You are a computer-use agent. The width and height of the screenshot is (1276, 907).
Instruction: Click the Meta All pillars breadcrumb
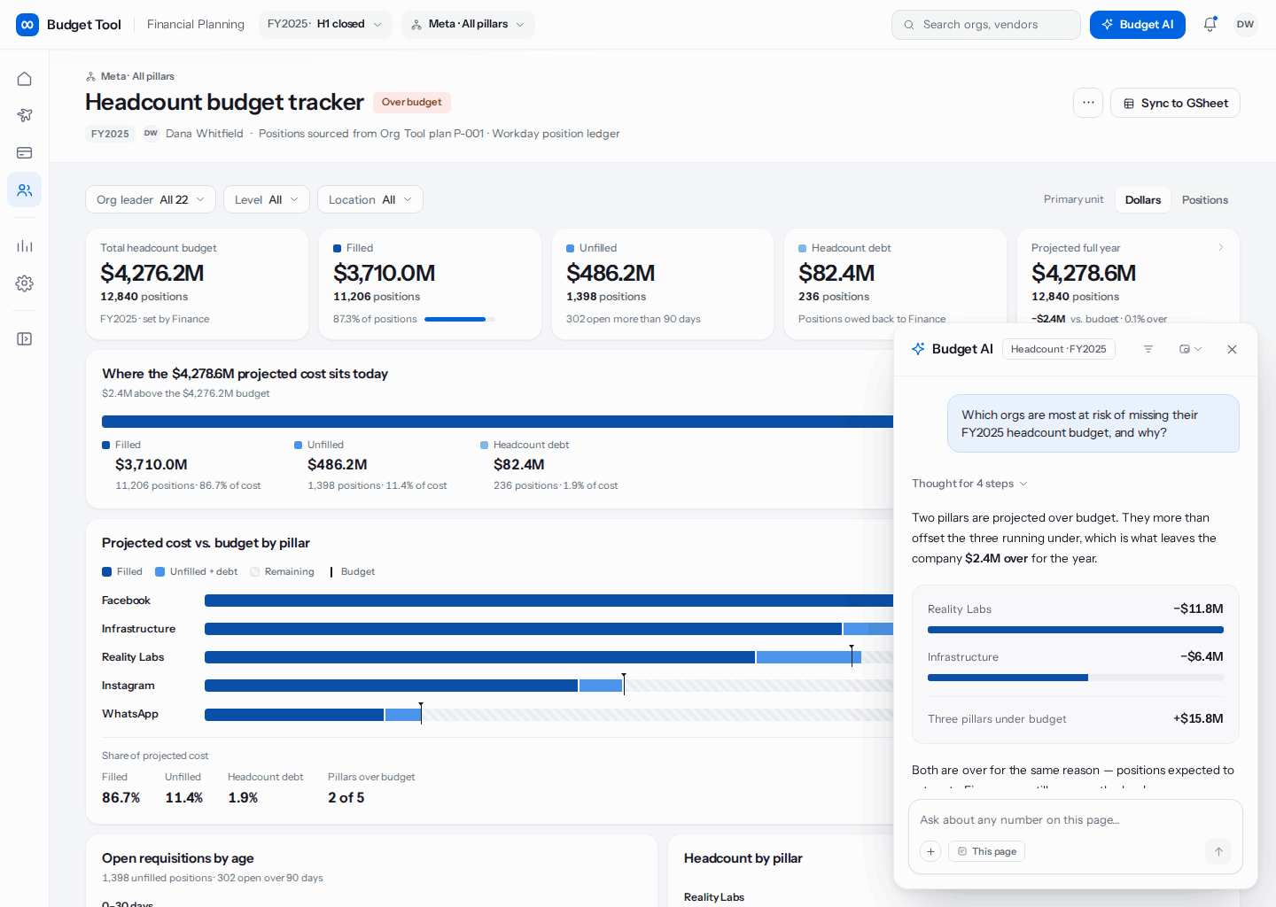coord(130,76)
